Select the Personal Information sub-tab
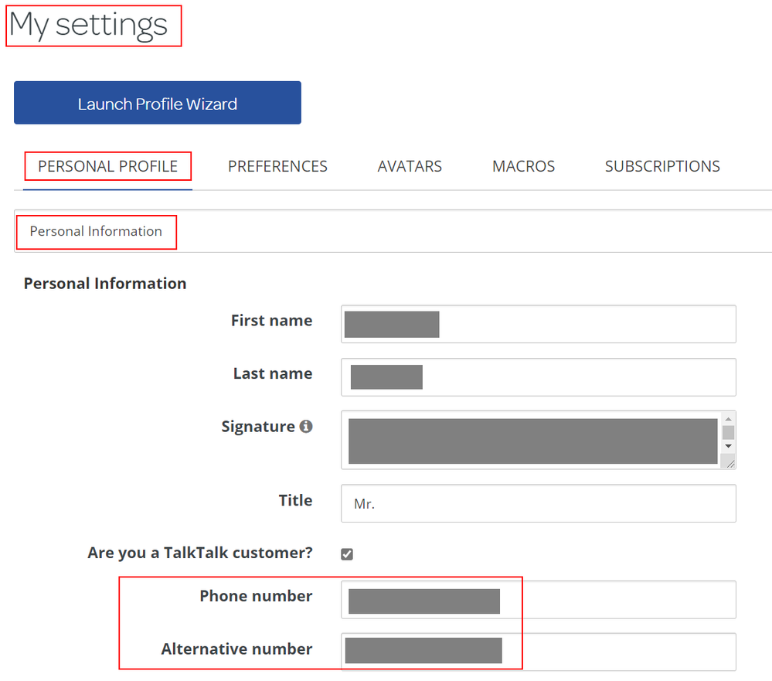Image resolution: width=772 pixels, height=681 pixels. pyautogui.click(x=96, y=231)
